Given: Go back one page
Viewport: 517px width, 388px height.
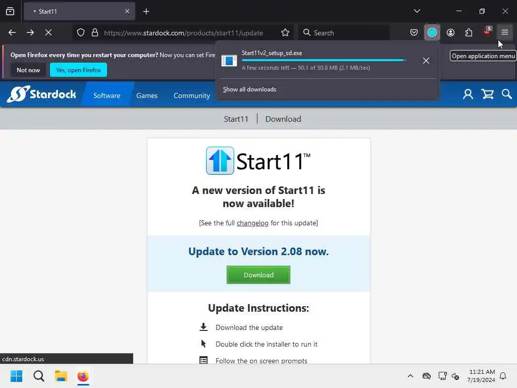Looking at the screenshot, I should 12,32.
